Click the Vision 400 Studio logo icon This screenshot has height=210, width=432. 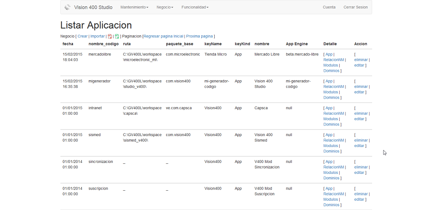click(x=67, y=7)
